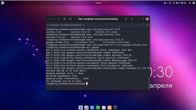The width and height of the screenshot is (196, 110).
Task: Open the applications menu in top panel
Action: [3, 3]
